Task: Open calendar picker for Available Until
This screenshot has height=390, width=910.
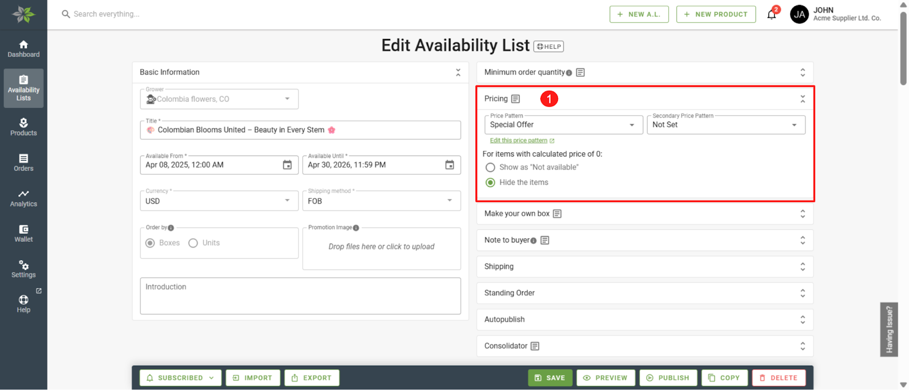Action: [x=449, y=165]
